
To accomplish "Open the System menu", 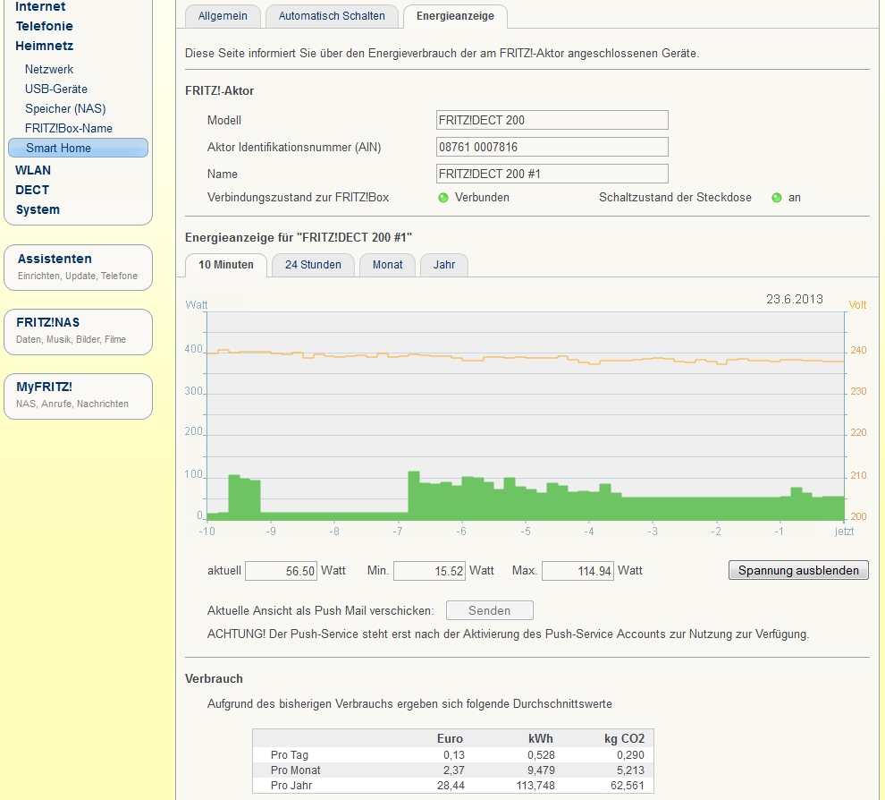I will (38, 209).
